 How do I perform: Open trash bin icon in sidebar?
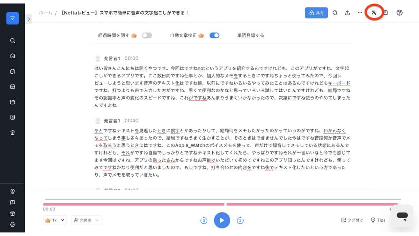(x=13, y=132)
